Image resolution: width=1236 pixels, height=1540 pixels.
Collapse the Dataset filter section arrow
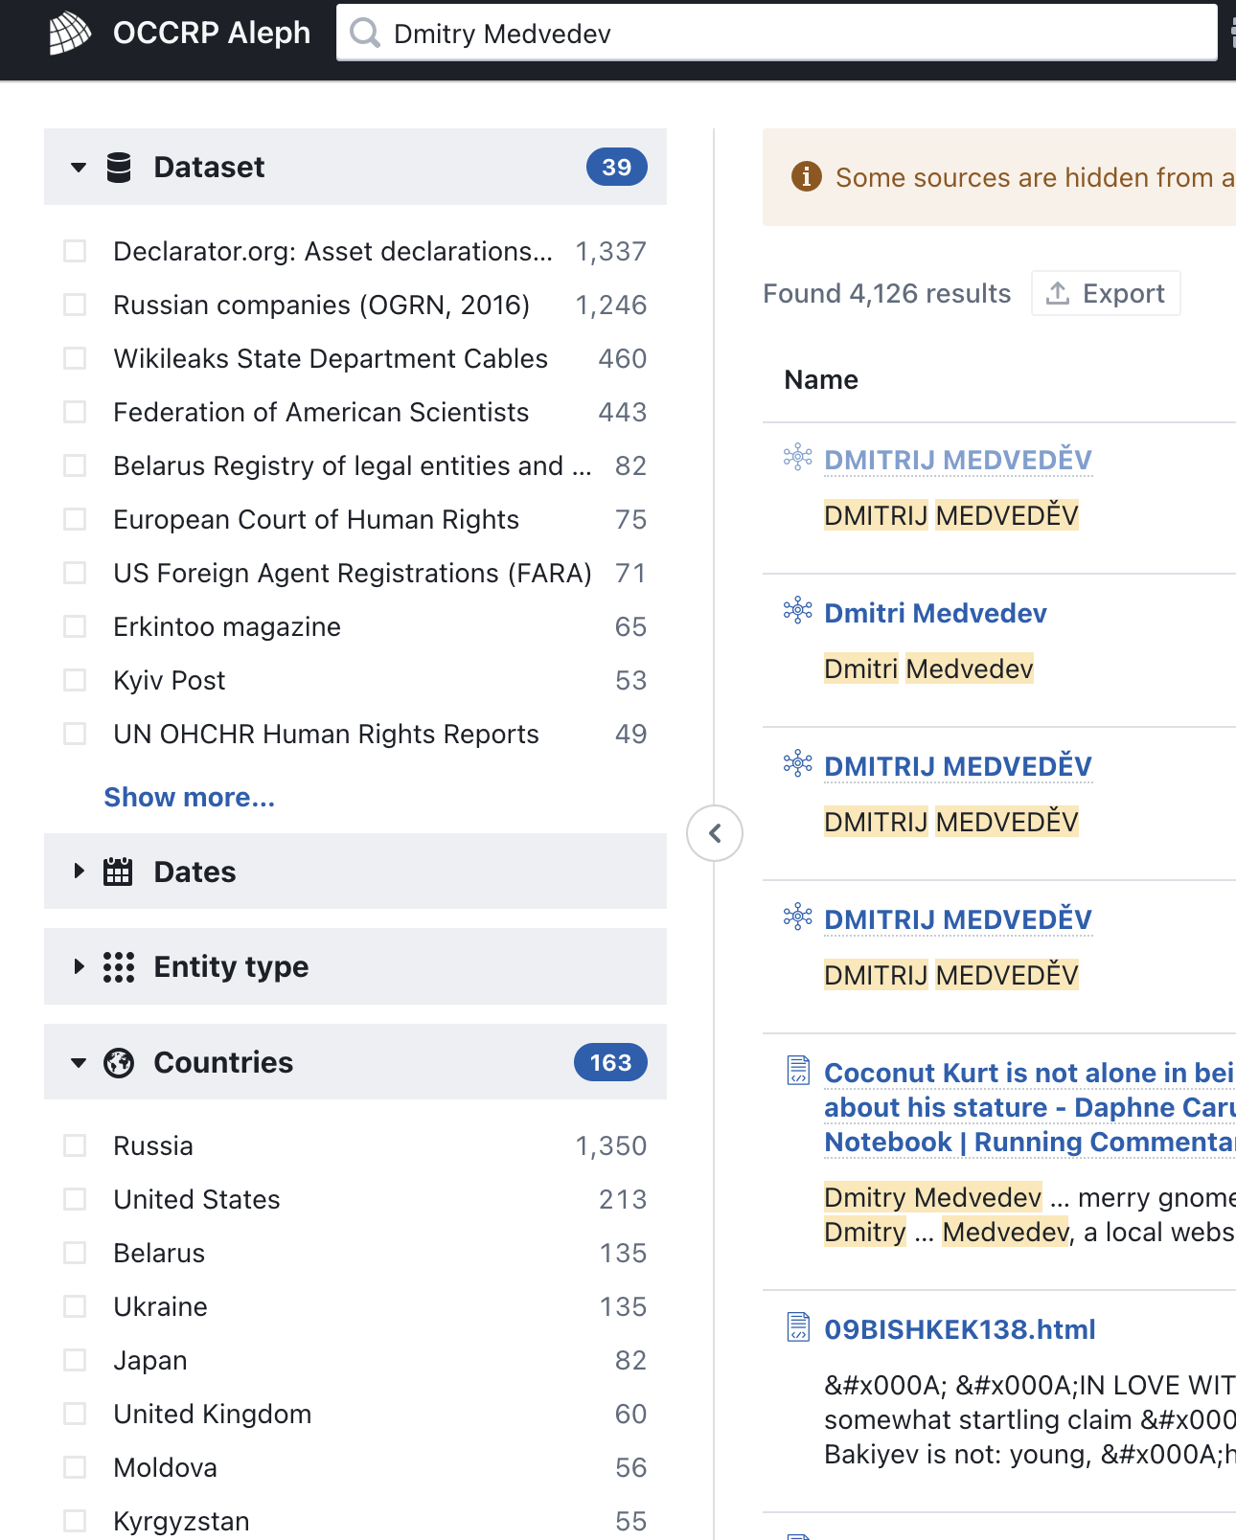(x=79, y=168)
